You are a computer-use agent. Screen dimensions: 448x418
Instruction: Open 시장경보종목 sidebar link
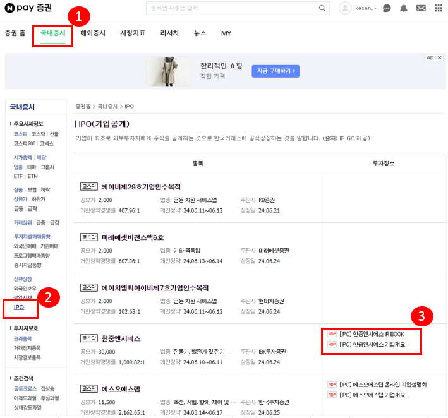(27, 357)
